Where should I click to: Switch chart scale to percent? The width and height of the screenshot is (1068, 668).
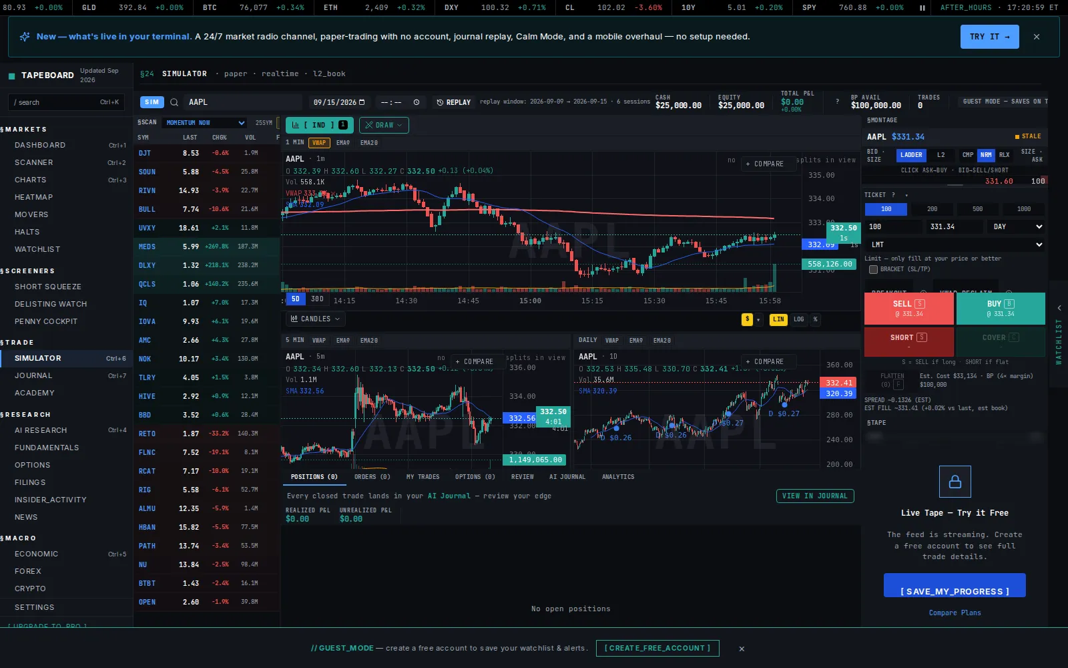[815, 319]
